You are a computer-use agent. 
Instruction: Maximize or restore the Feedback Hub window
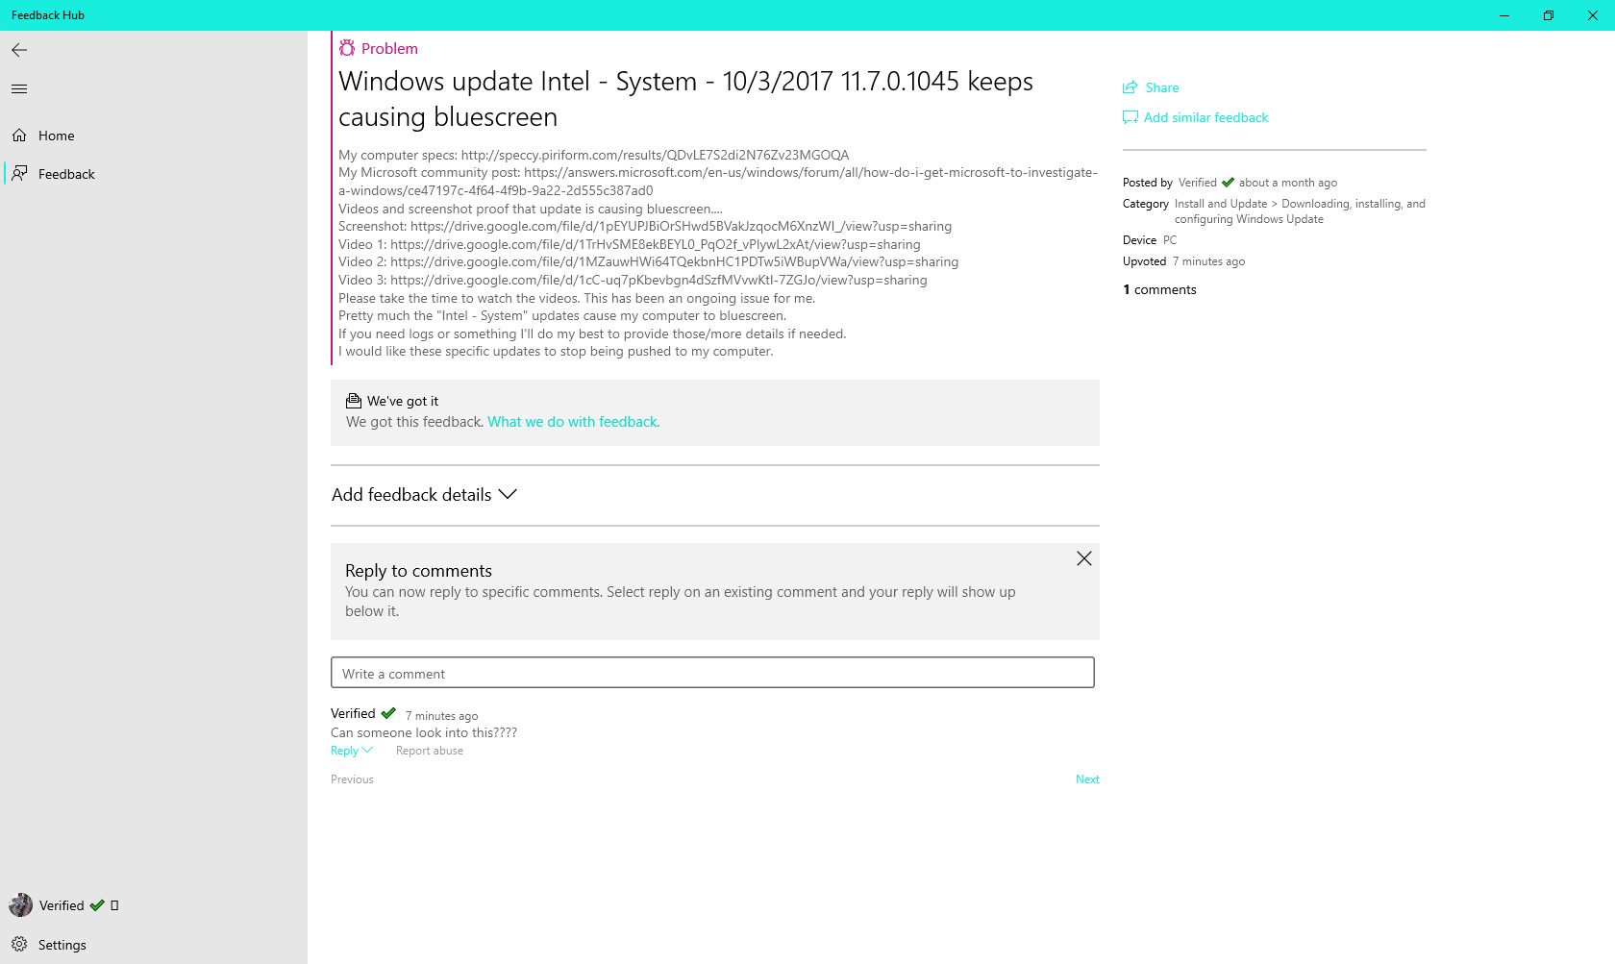[1549, 15]
